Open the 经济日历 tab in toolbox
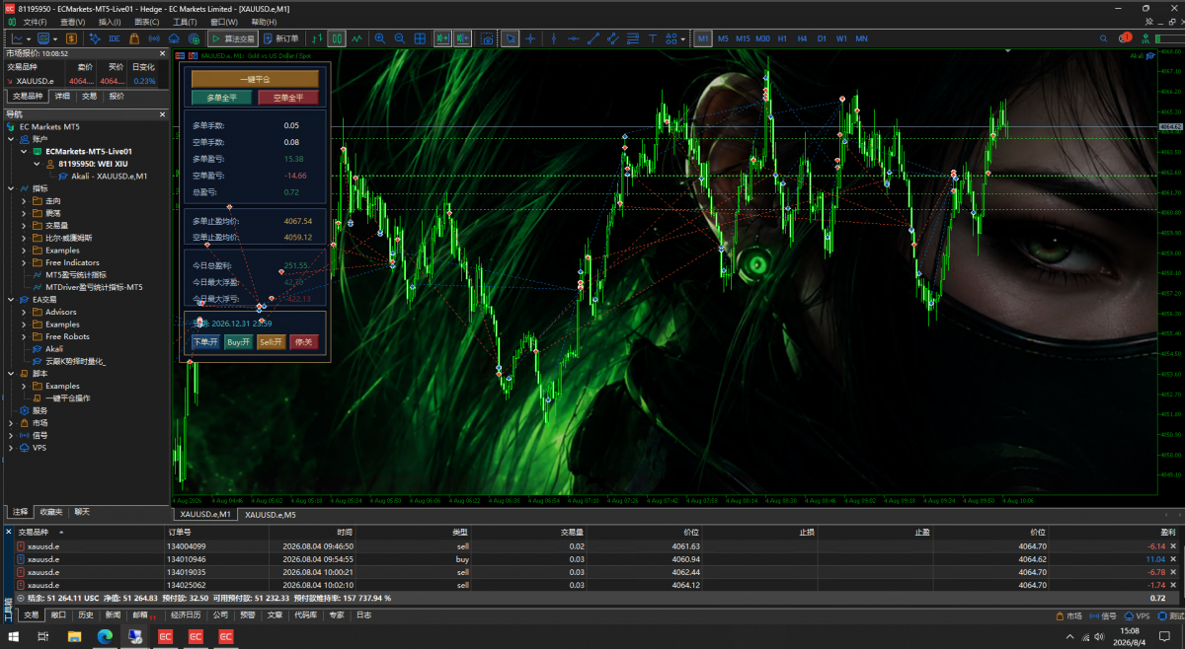 pos(186,614)
